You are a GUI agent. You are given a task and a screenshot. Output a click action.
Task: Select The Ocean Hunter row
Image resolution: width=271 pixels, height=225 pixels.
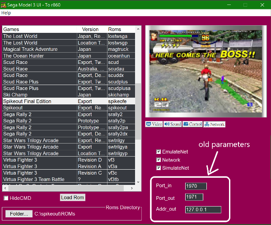click(69, 56)
